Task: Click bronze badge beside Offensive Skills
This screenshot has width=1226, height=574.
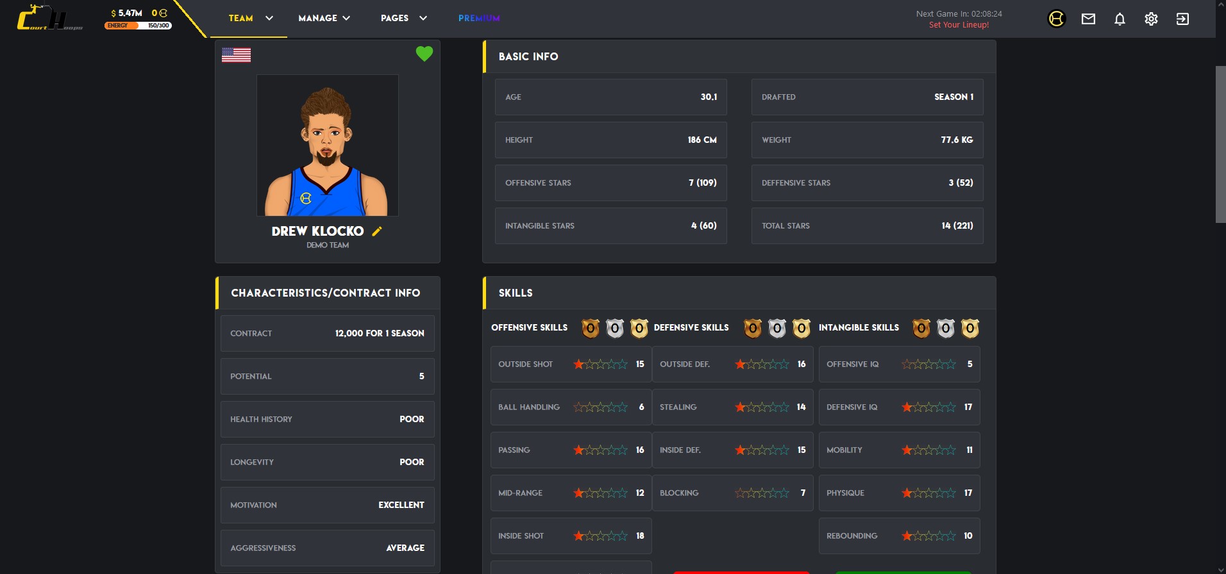Action: 591,328
